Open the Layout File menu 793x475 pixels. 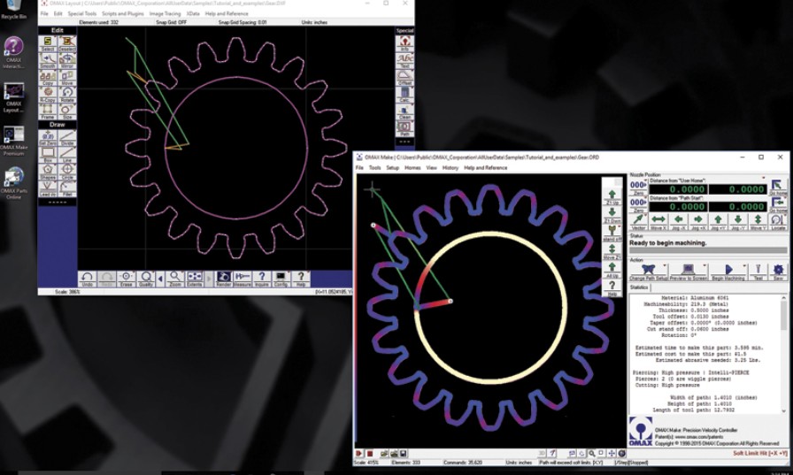44,13
